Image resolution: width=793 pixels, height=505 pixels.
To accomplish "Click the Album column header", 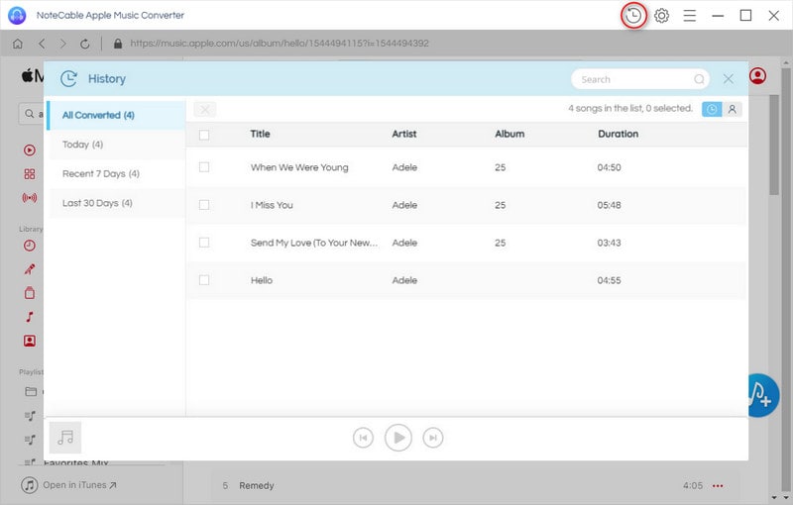I will click(x=510, y=134).
